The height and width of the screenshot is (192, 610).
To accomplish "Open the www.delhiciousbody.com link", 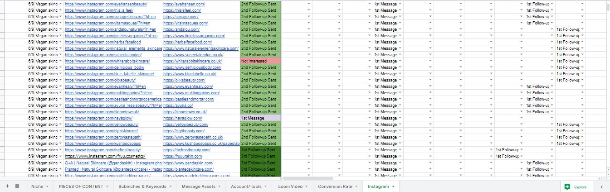I will (192, 67).
